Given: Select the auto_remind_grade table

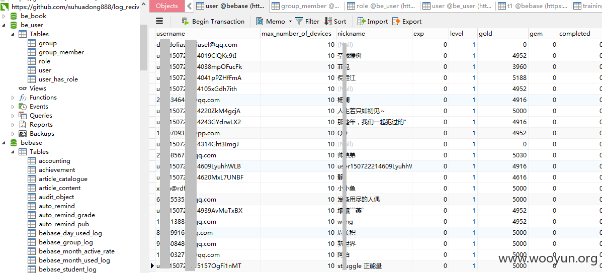Looking at the screenshot, I should (x=66, y=215).
